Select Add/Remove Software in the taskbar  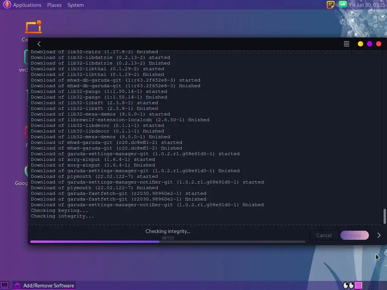click(45, 285)
